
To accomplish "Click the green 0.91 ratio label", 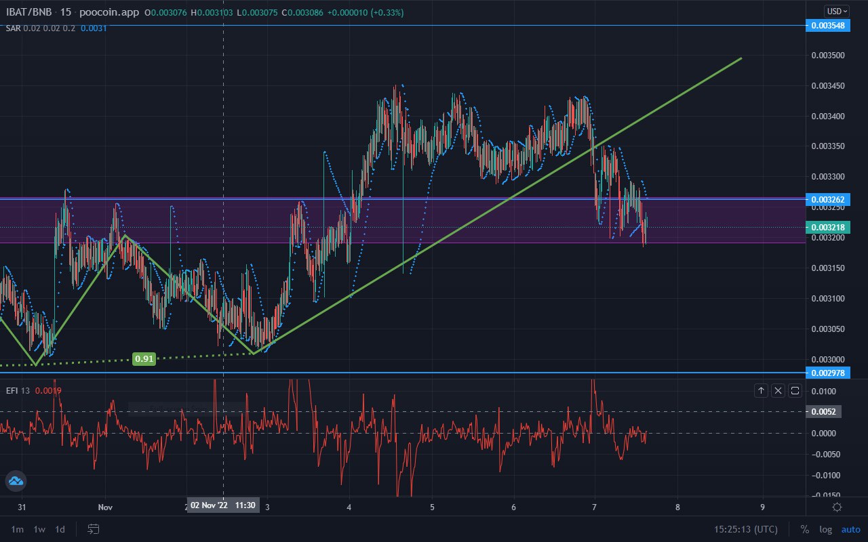I will [144, 359].
